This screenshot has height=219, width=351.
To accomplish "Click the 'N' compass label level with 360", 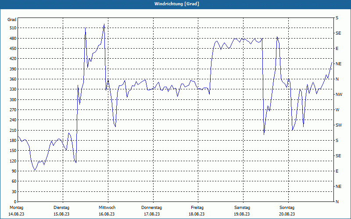I will 337,79.
